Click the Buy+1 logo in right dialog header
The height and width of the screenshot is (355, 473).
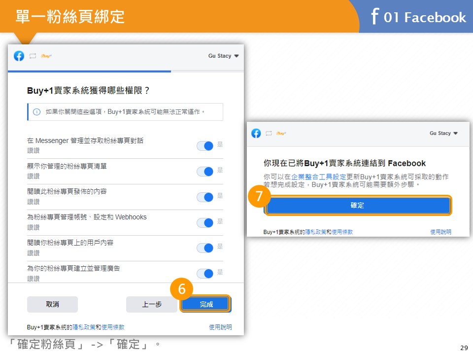[281, 133]
